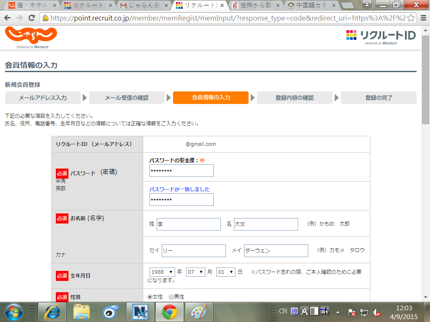Viewport: 430px width, 322px height.
Task: Click the blue IME character icon in tray
Action: click(x=294, y=311)
